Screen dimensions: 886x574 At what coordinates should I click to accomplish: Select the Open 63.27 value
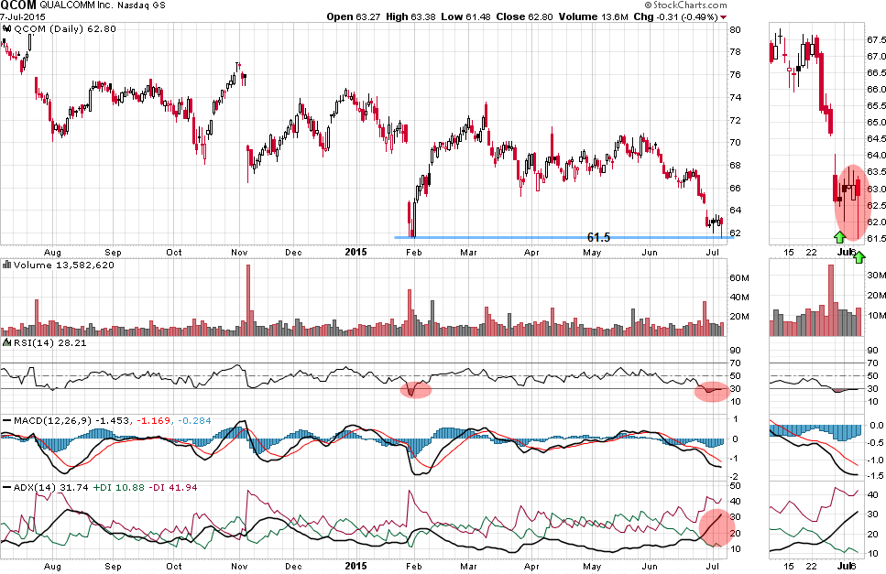[354, 16]
